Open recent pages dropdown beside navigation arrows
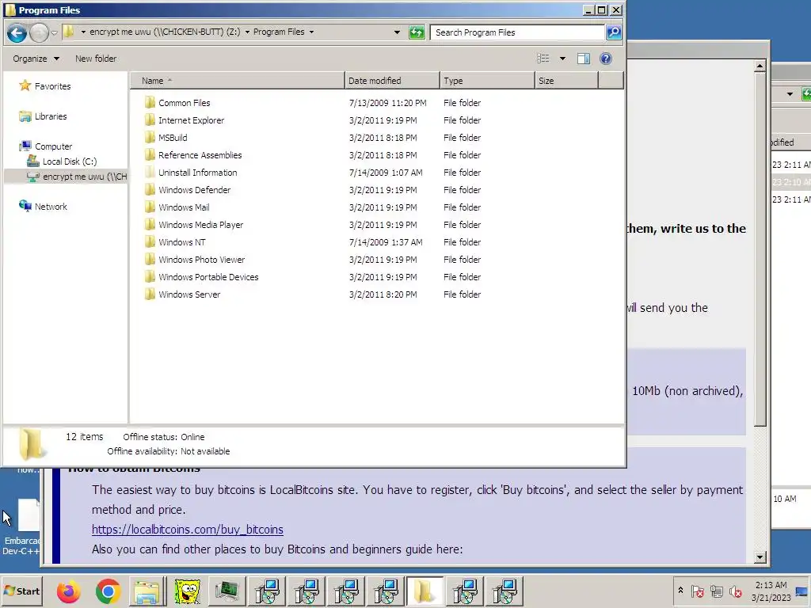The height and width of the screenshot is (608, 811). click(x=55, y=32)
